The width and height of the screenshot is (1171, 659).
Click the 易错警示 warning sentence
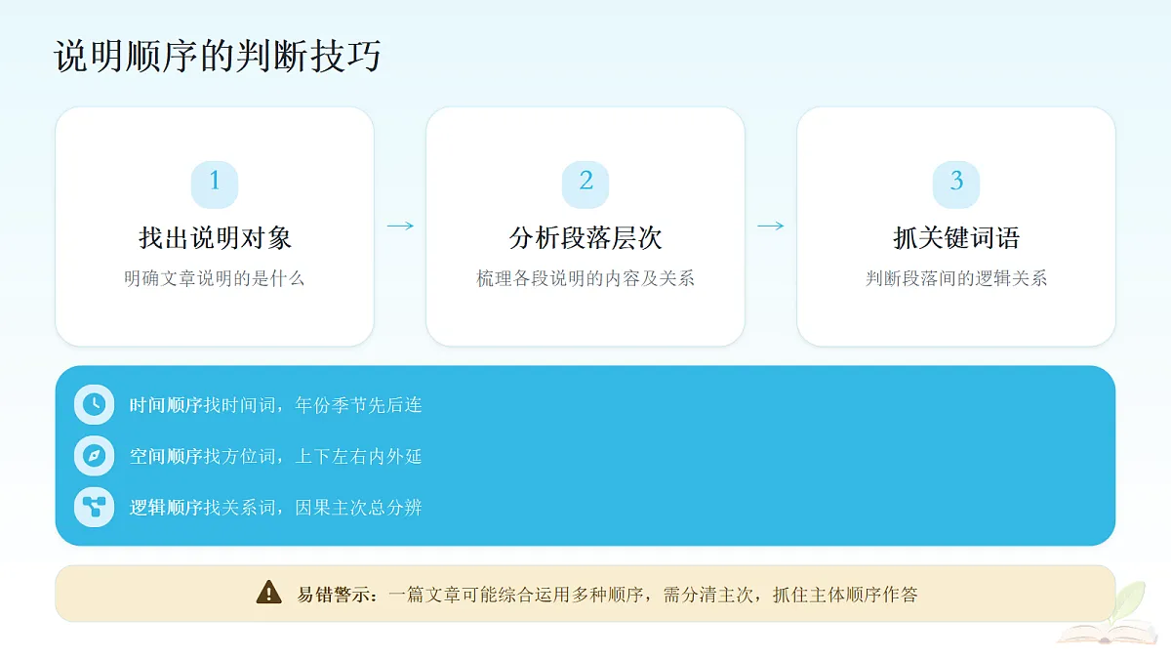point(607,594)
